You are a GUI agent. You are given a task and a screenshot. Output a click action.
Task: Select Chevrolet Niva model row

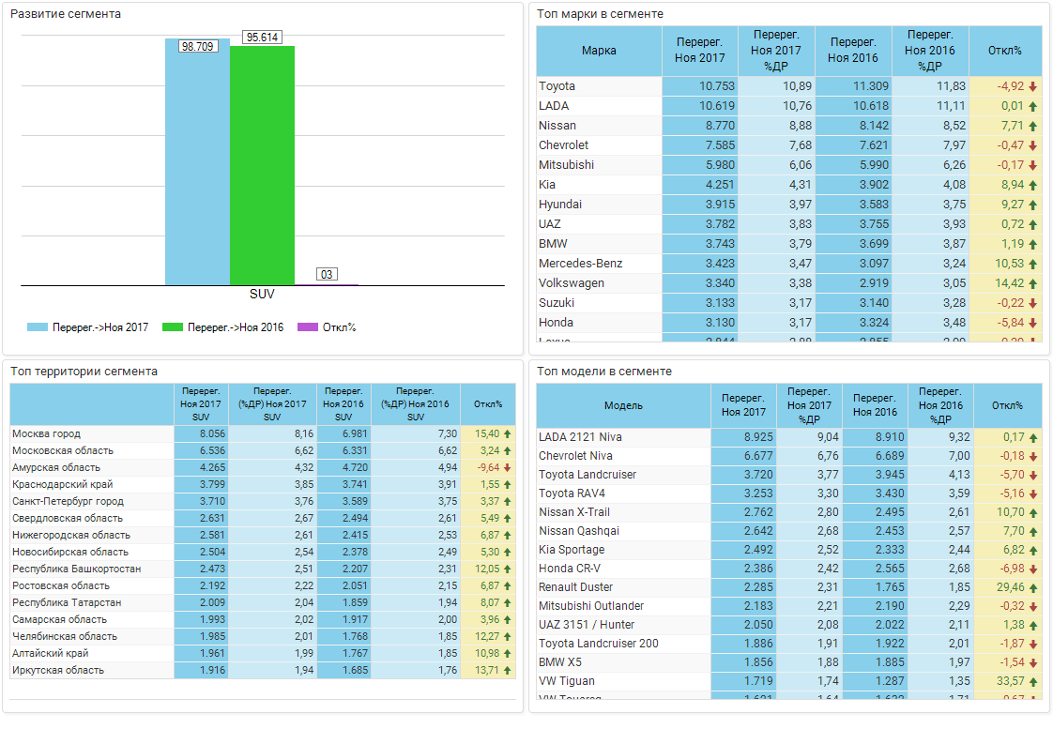tap(789, 456)
